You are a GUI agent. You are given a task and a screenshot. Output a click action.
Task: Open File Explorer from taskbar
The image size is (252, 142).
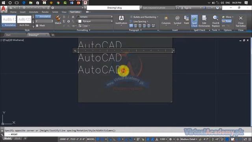(31, 3)
